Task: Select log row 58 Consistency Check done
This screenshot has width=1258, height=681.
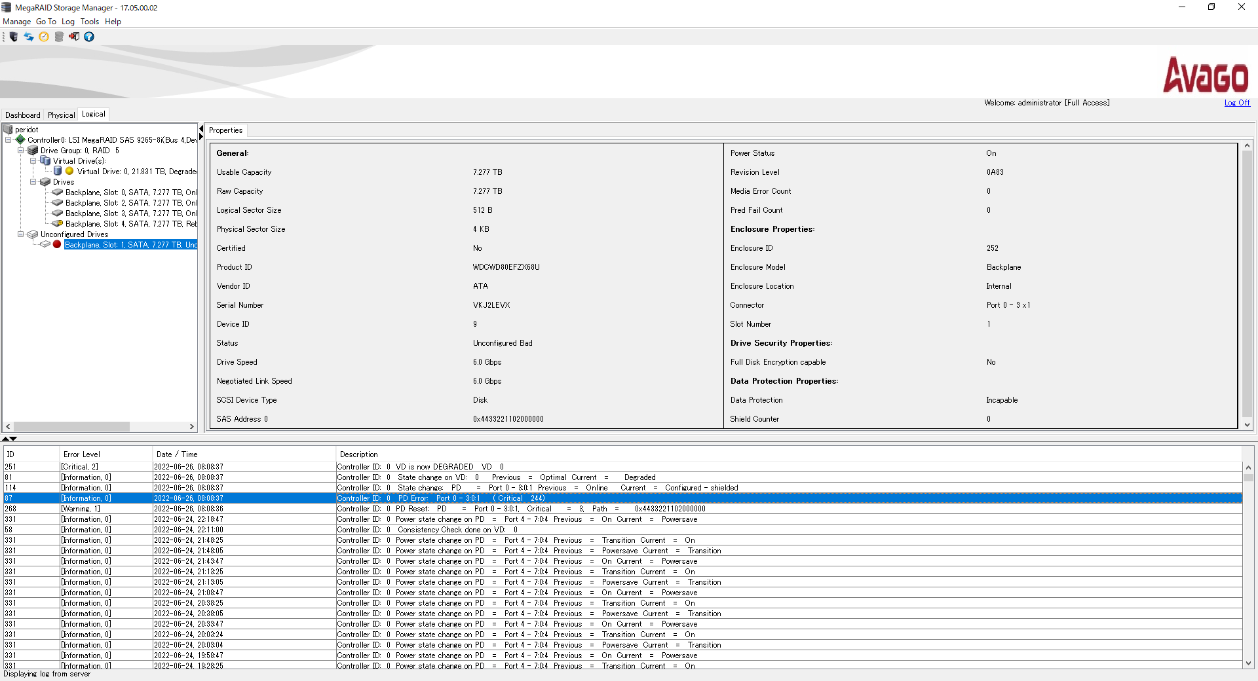Action: pyautogui.click(x=622, y=530)
